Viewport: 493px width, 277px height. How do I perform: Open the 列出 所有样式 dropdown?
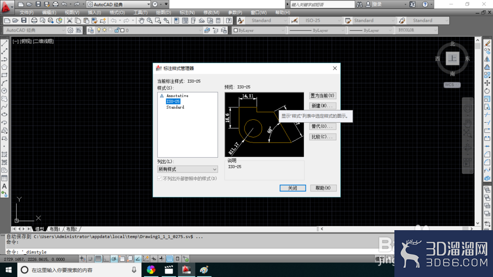click(x=187, y=169)
